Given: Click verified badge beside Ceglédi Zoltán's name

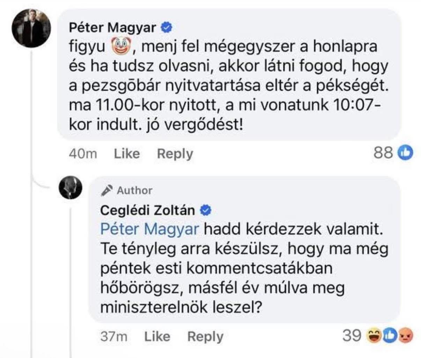Looking at the screenshot, I should pos(206,210).
